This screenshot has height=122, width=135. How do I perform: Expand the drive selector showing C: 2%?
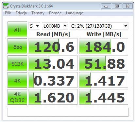(x=99, y=26)
